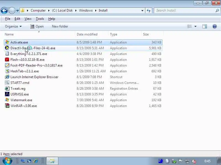The image size is (221, 165).
Task: Open the Windows Start orb
Action: pyautogui.click(x=7, y=161)
